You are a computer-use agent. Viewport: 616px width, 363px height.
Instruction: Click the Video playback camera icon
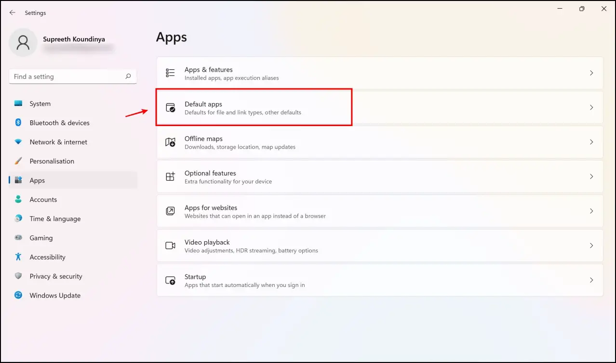pos(170,246)
